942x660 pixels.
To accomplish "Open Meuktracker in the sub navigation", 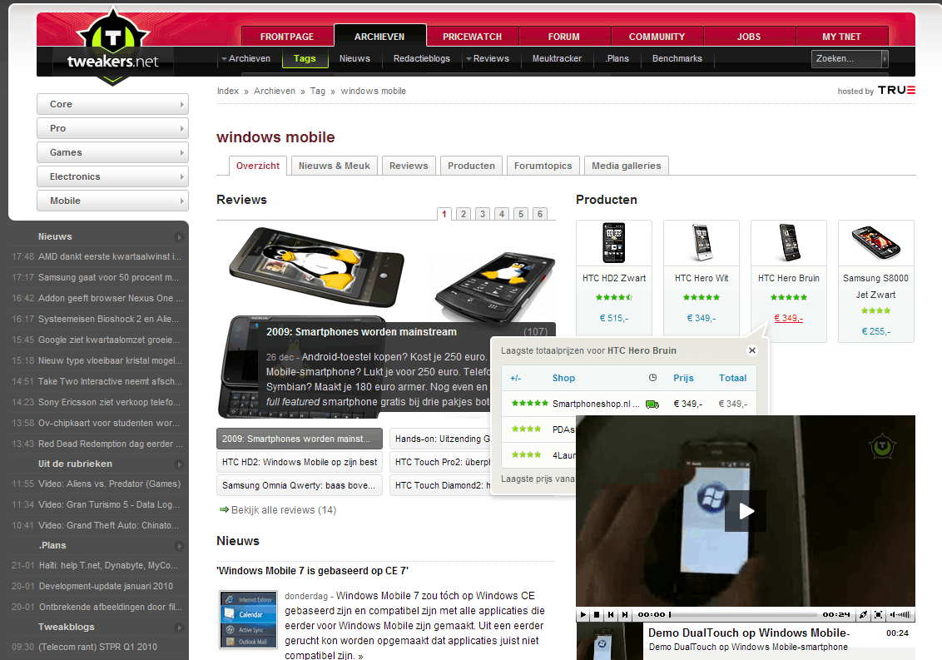I will pyautogui.click(x=557, y=58).
